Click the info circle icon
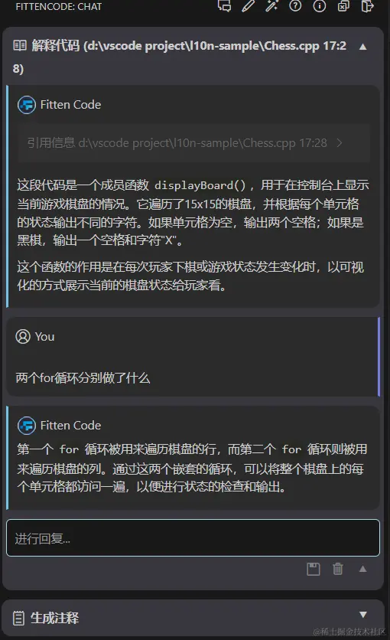This screenshot has height=640, width=390. 320,5
